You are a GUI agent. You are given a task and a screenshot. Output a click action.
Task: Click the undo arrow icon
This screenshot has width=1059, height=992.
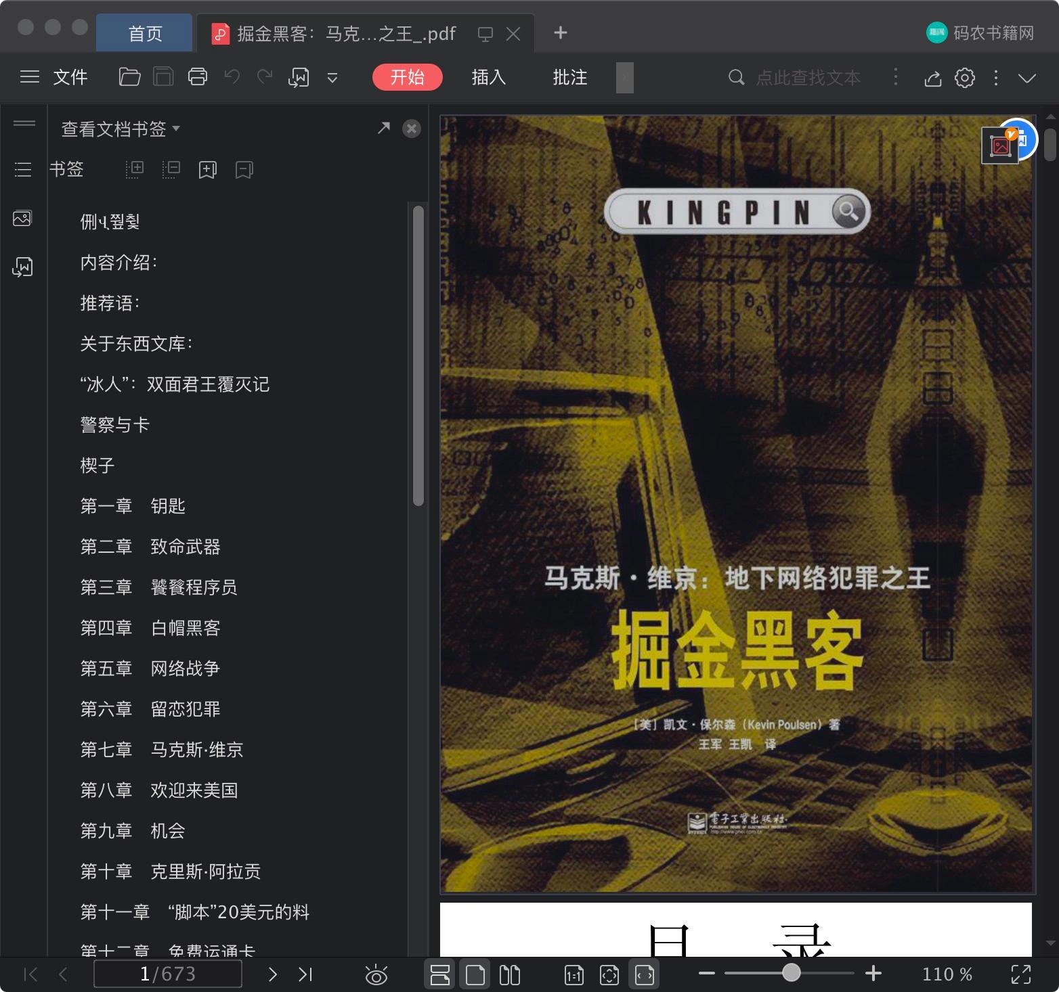point(232,77)
